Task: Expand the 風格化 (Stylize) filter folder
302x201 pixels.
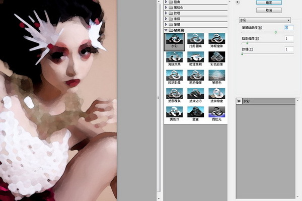Action: coord(166,8)
